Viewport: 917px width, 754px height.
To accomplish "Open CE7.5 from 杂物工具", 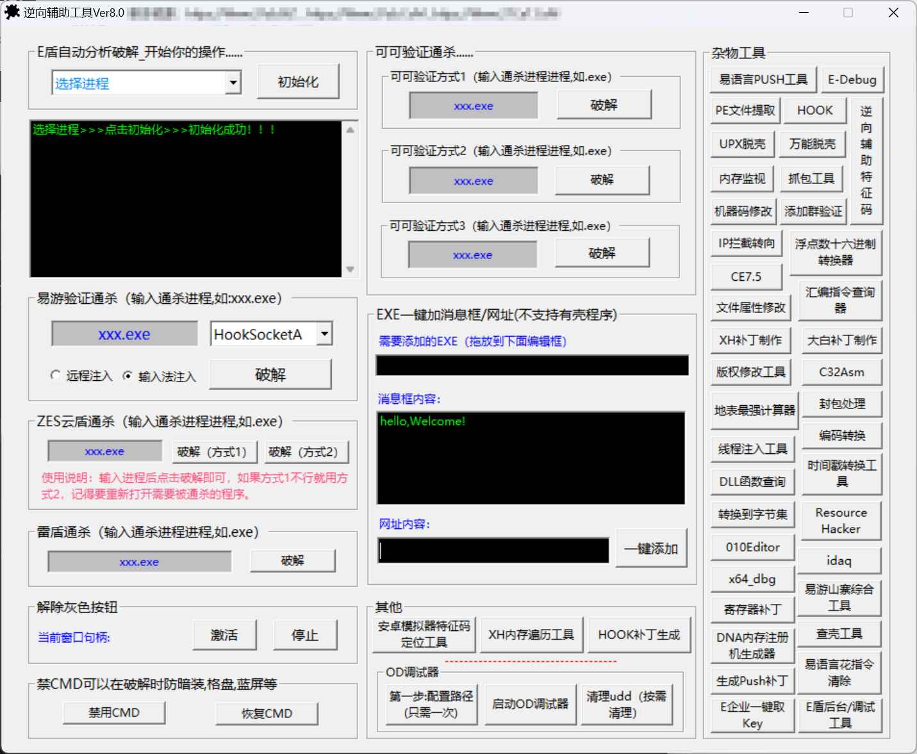I will [747, 276].
